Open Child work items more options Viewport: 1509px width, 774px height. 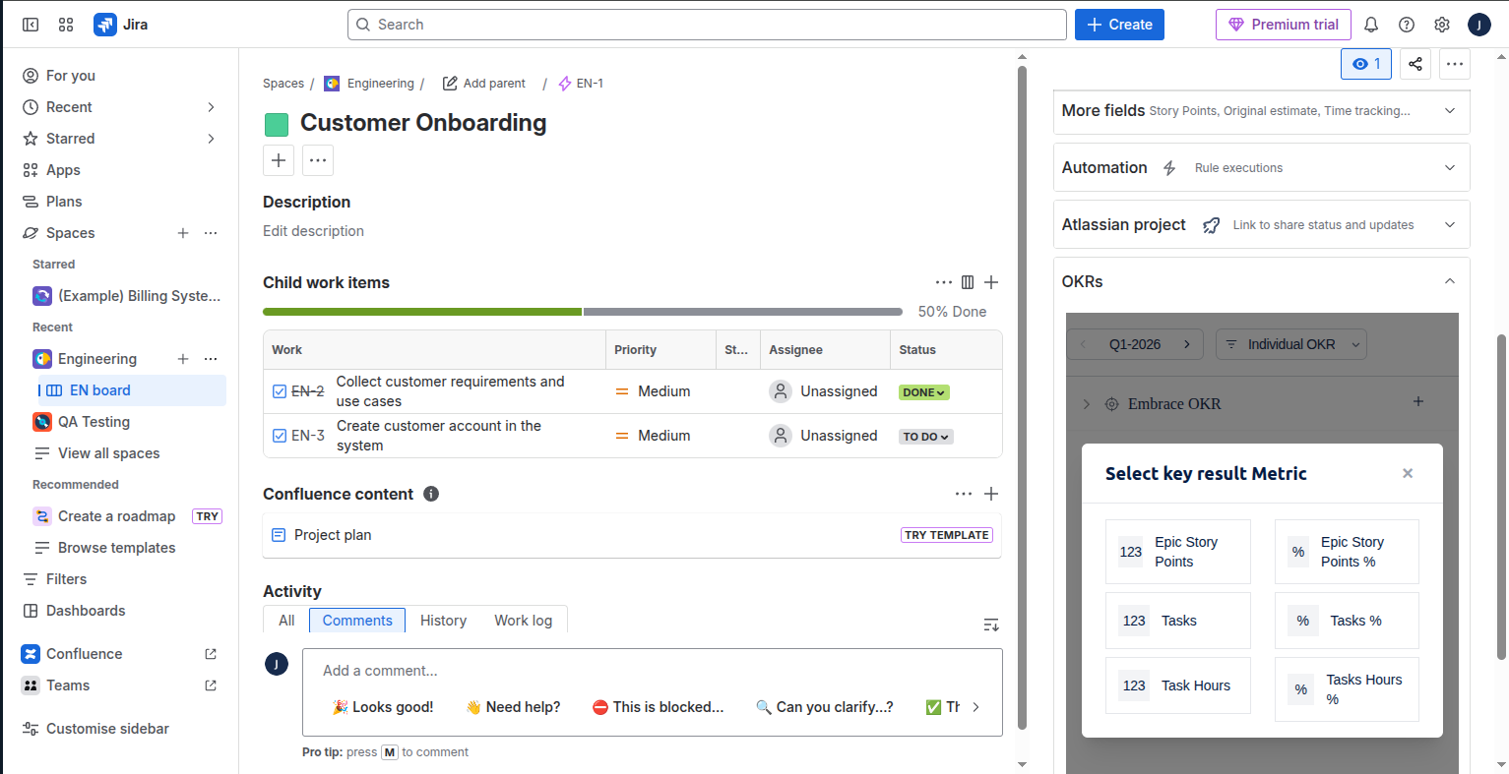pyautogui.click(x=944, y=282)
